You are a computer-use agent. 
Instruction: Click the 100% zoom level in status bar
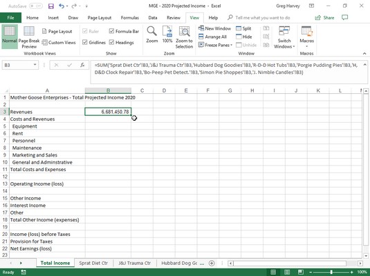tap(362, 273)
